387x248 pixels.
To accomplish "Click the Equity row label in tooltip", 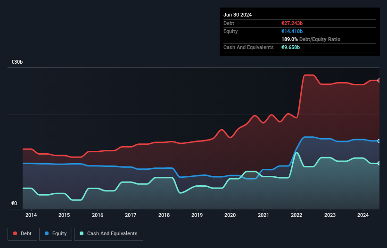I will pos(231,31).
